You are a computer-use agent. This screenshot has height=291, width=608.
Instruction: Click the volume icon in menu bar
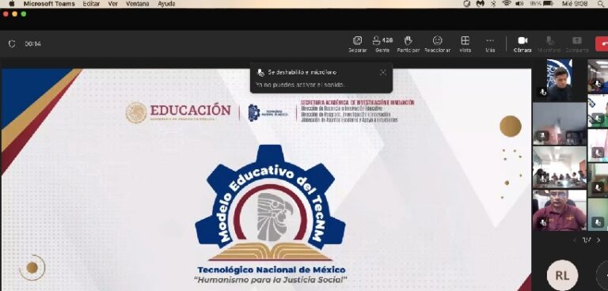(519, 3)
